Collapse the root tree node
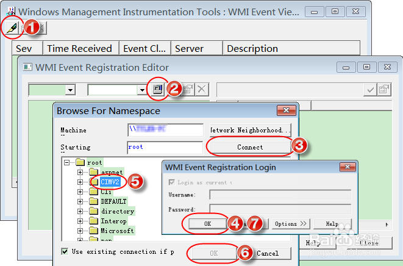This screenshot has height=266, width=403. tap(66, 162)
